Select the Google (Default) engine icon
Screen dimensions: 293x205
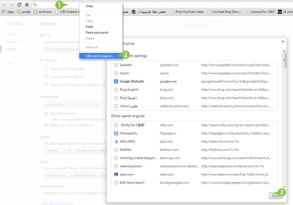pos(116,82)
